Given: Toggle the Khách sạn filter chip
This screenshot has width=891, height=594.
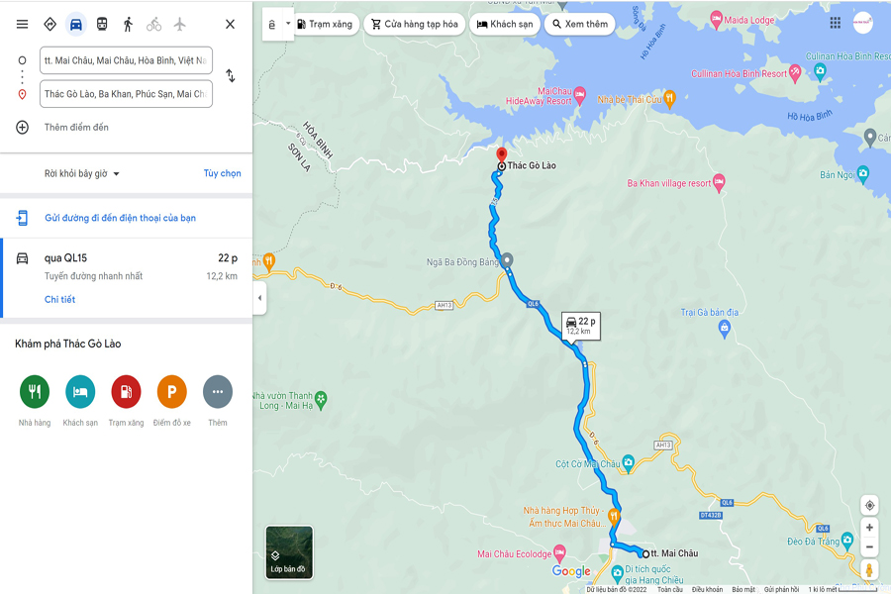Looking at the screenshot, I should 505,24.
